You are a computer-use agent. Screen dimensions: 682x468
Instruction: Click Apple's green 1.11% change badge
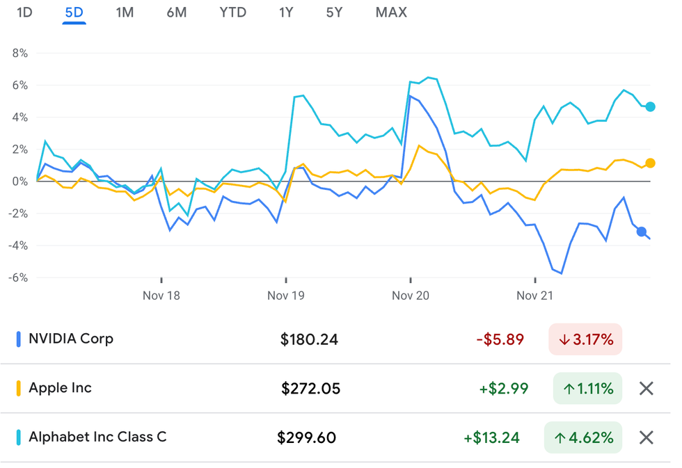(587, 389)
